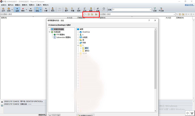This screenshot has height=116, width=195.
Task: Click the log panel save disk icon
Action: click(x=2, y=105)
